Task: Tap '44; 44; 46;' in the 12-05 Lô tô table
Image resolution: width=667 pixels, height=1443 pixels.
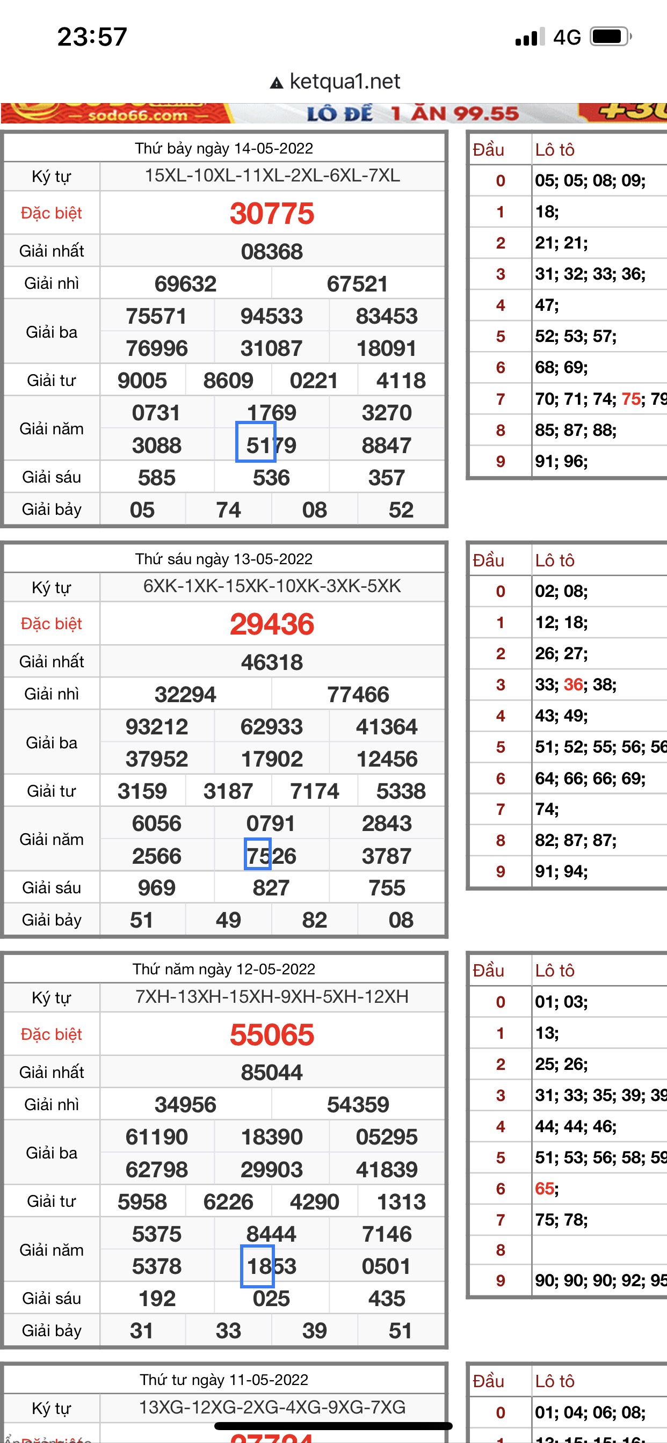Action: click(576, 1126)
